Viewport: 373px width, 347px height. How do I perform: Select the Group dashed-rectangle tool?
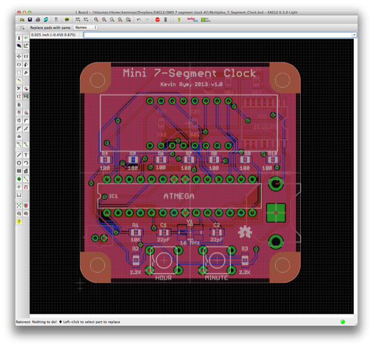[19, 73]
